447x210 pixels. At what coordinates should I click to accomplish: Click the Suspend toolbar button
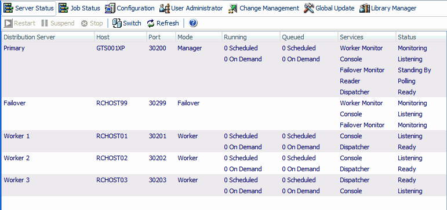click(x=58, y=23)
